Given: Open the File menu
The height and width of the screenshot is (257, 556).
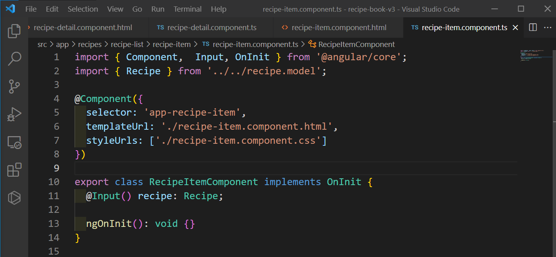Looking at the screenshot, I should tap(31, 9).
